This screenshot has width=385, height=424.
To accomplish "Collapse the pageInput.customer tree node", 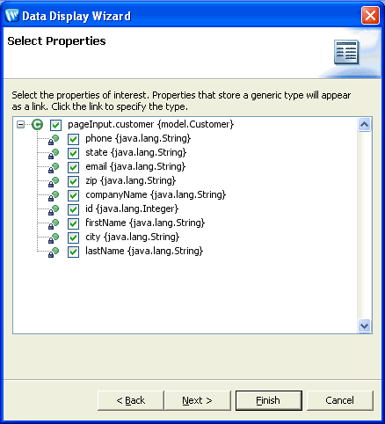I will tap(20, 125).
